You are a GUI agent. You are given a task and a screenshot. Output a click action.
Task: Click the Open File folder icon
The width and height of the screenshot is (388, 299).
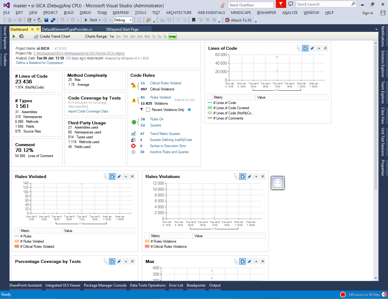[40, 20]
